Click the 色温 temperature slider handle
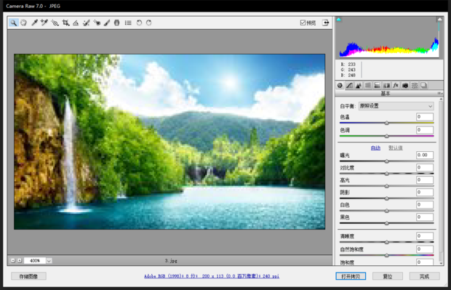The image size is (451, 290). pyautogui.click(x=387, y=123)
